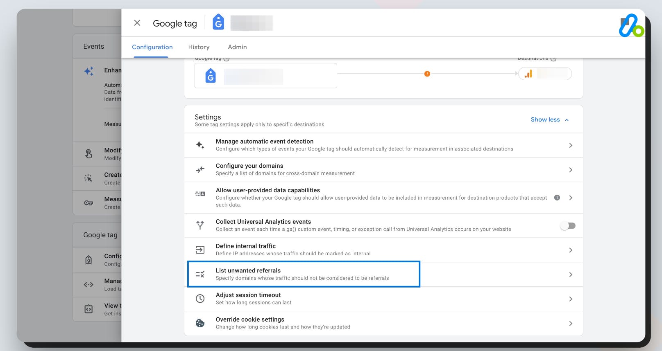Collapse settings with Show less
The image size is (662, 351).
click(x=549, y=119)
